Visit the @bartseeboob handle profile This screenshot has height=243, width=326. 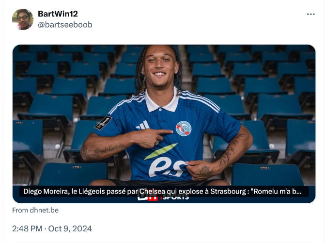click(65, 25)
